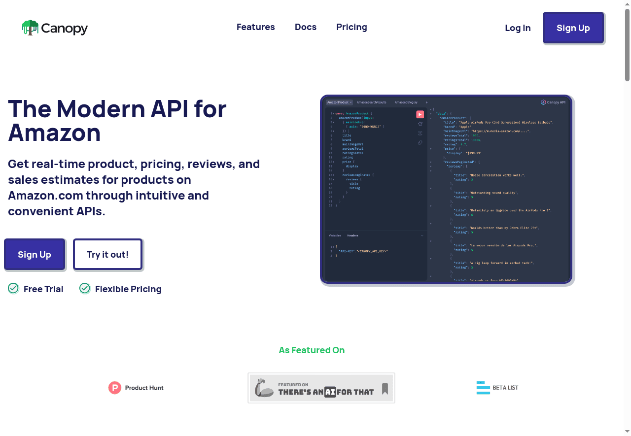Open the Docs menu item
Viewport: 631px width, 436px height.
[x=306, y=27]
